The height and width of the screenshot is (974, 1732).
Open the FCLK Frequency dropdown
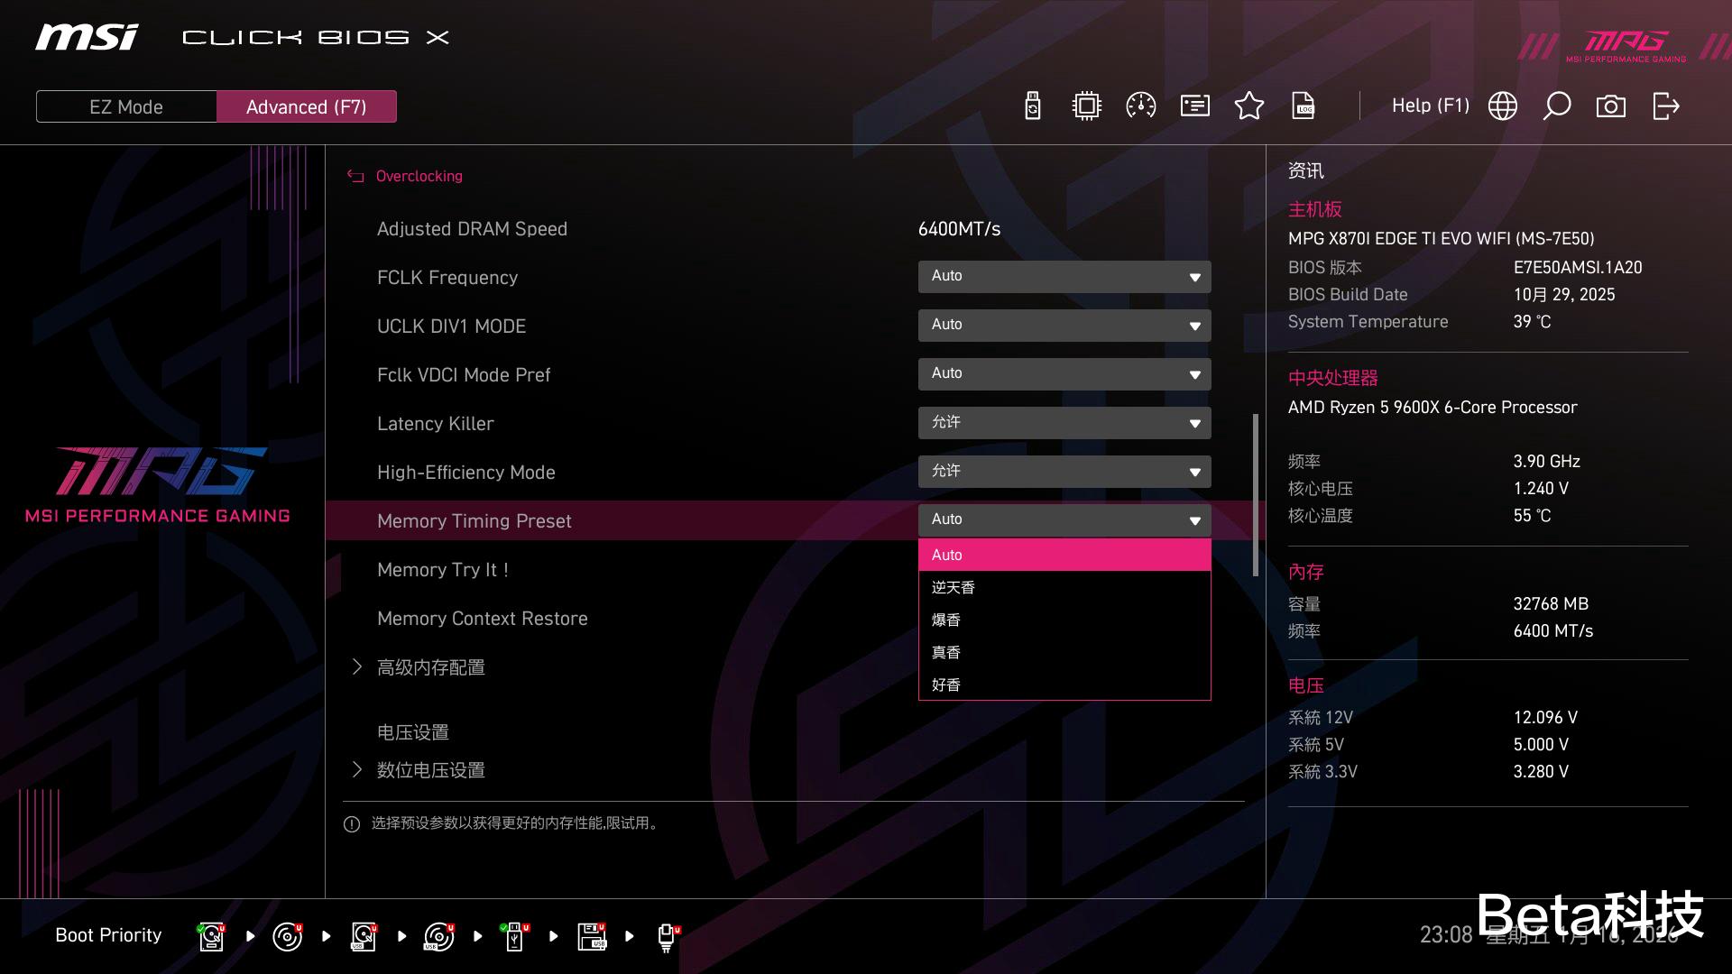click(x=1064, y=277)
